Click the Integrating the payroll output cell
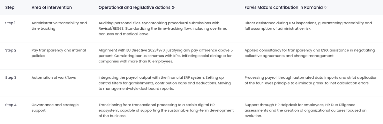383x124 pixels. [166, 83]
